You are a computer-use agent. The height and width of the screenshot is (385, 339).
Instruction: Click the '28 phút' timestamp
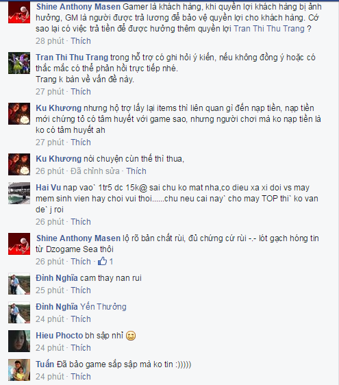pos(50,40)
